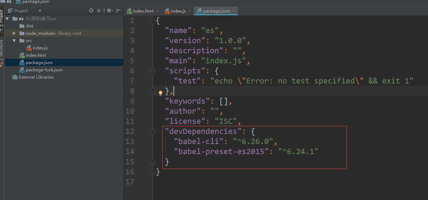Select the dist folder in project tree
Viewport: 428px width, 200px height.
29,26
